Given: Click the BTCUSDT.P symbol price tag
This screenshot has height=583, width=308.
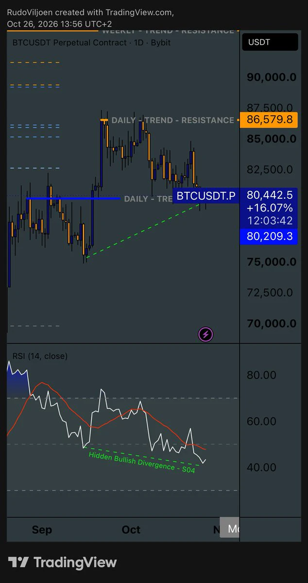Looking at the screenshot, I should [206, 196].
